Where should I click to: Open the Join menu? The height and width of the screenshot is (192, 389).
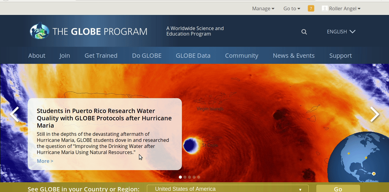pos(64,56)
